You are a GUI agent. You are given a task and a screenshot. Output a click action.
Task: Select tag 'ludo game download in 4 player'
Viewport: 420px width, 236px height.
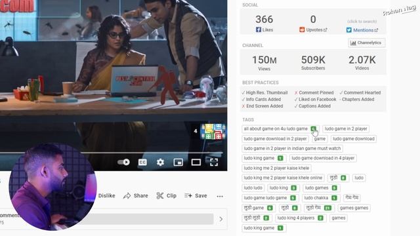coord(323,158)
